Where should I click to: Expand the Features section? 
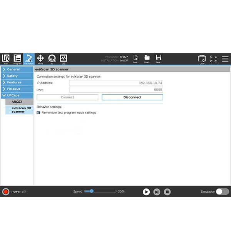coord(17,82)
